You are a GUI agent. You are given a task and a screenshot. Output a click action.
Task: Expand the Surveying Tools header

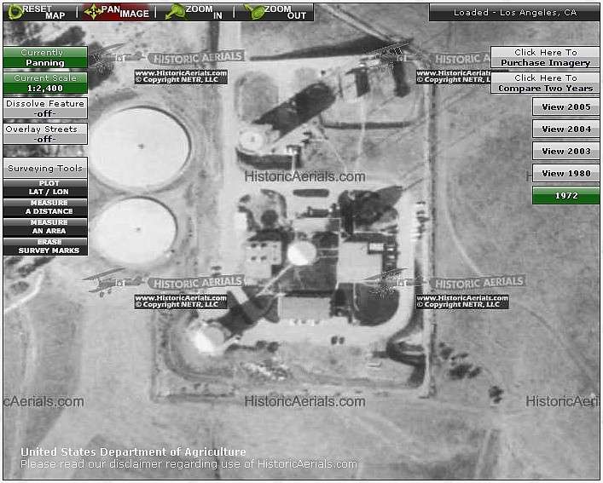[45, 168]
